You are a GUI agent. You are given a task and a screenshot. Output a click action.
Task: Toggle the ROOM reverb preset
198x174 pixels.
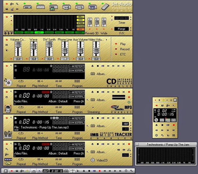click(x=80, y=20)
